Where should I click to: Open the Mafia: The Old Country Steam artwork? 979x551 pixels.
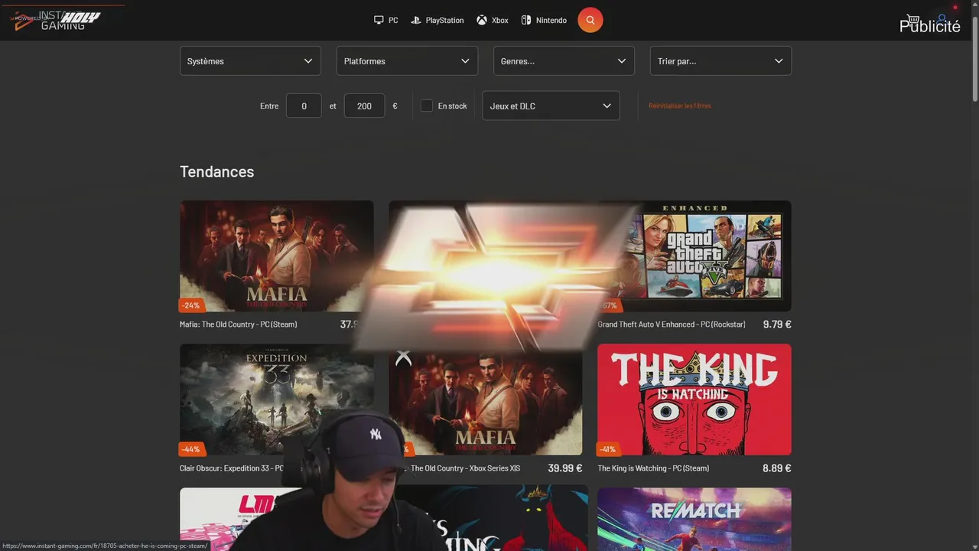(276, 256)
